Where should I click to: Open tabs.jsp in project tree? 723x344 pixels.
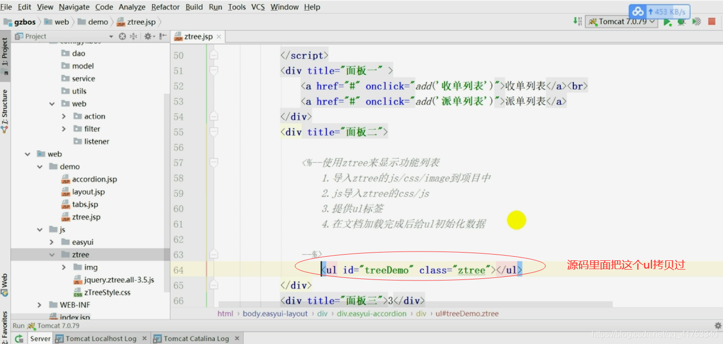(80, 205)
